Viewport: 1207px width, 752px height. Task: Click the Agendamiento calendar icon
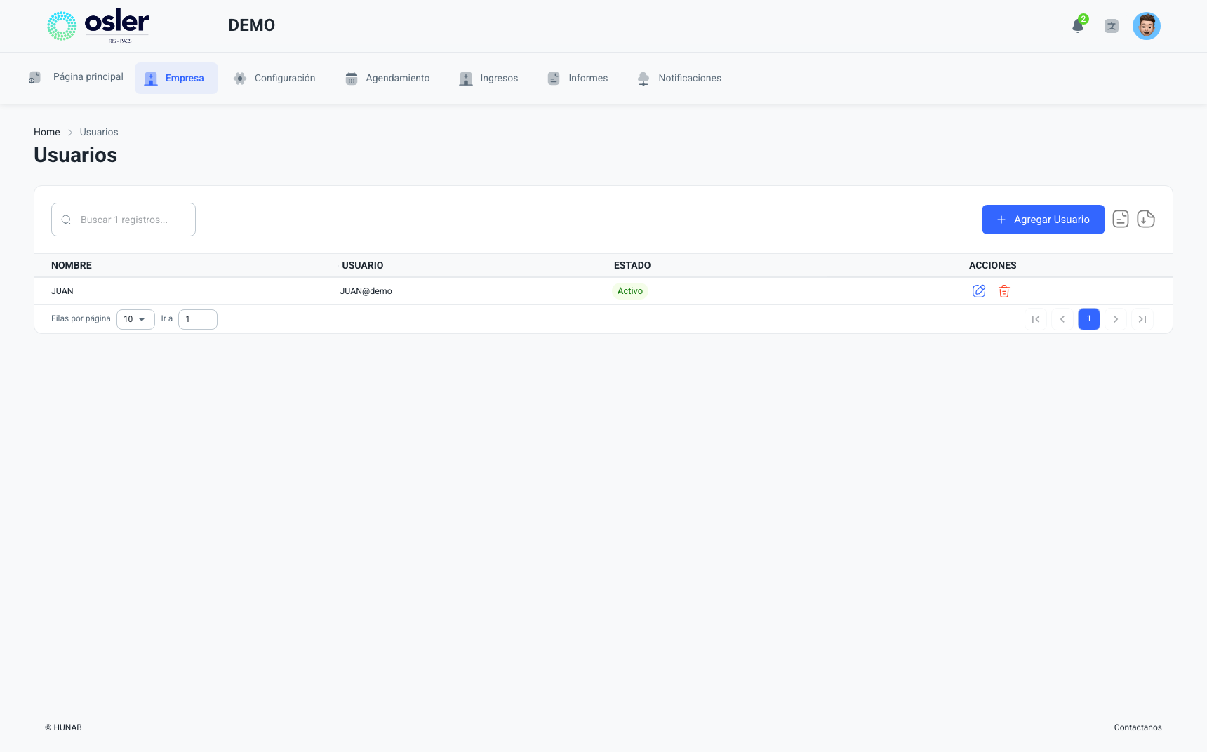point(352,79)
